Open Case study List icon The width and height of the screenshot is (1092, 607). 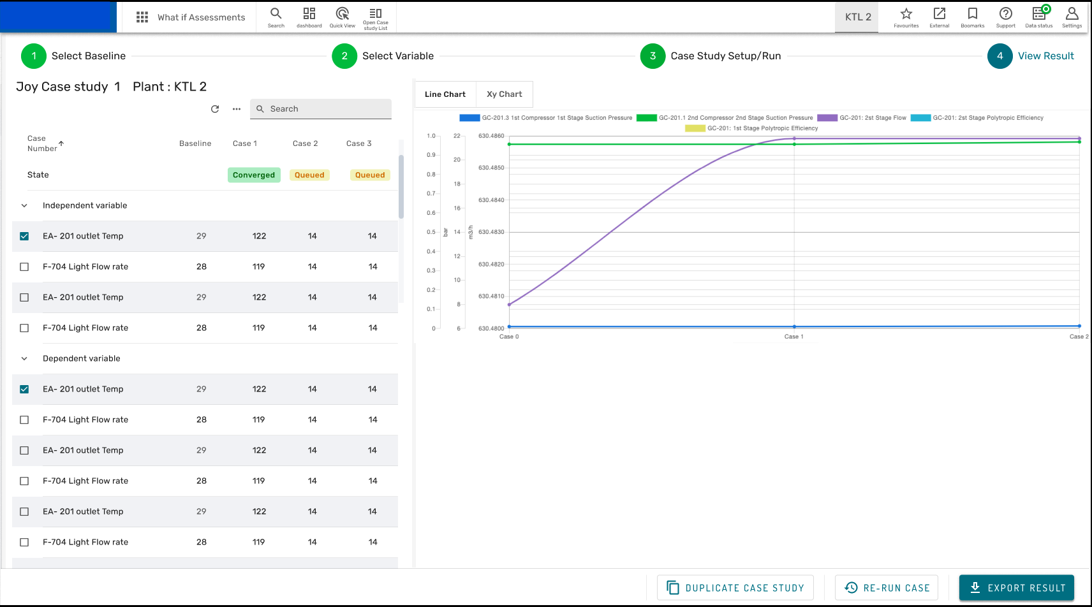(x=376, y=14)
